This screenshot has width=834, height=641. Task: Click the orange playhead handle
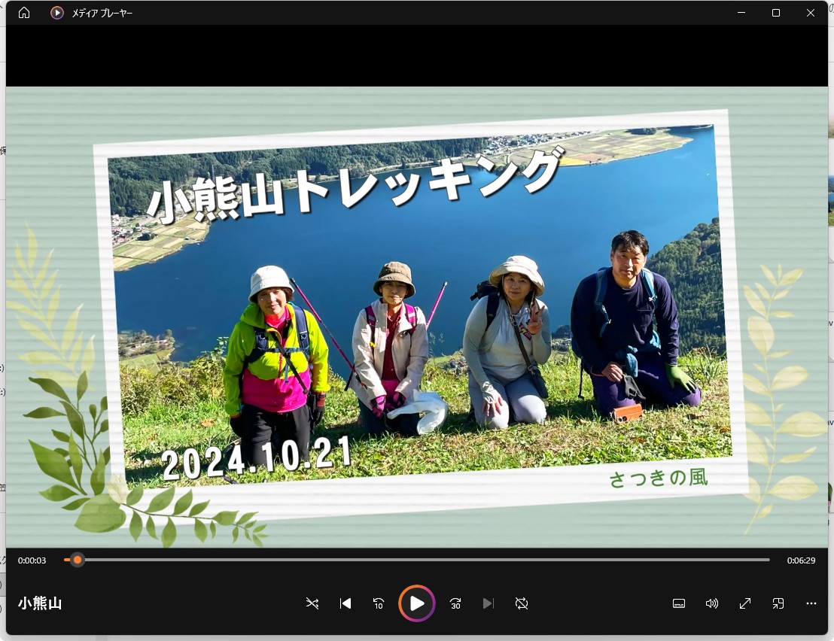pos(77,560)
